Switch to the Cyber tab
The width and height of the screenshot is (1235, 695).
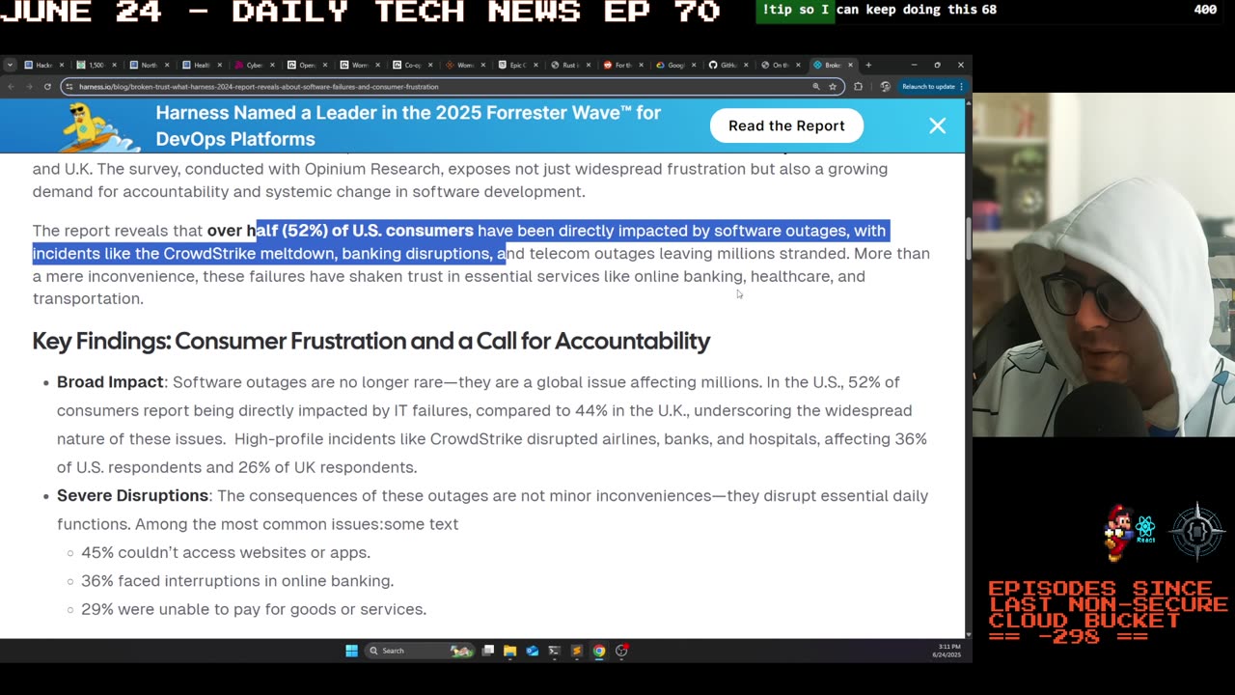point(253,65)
